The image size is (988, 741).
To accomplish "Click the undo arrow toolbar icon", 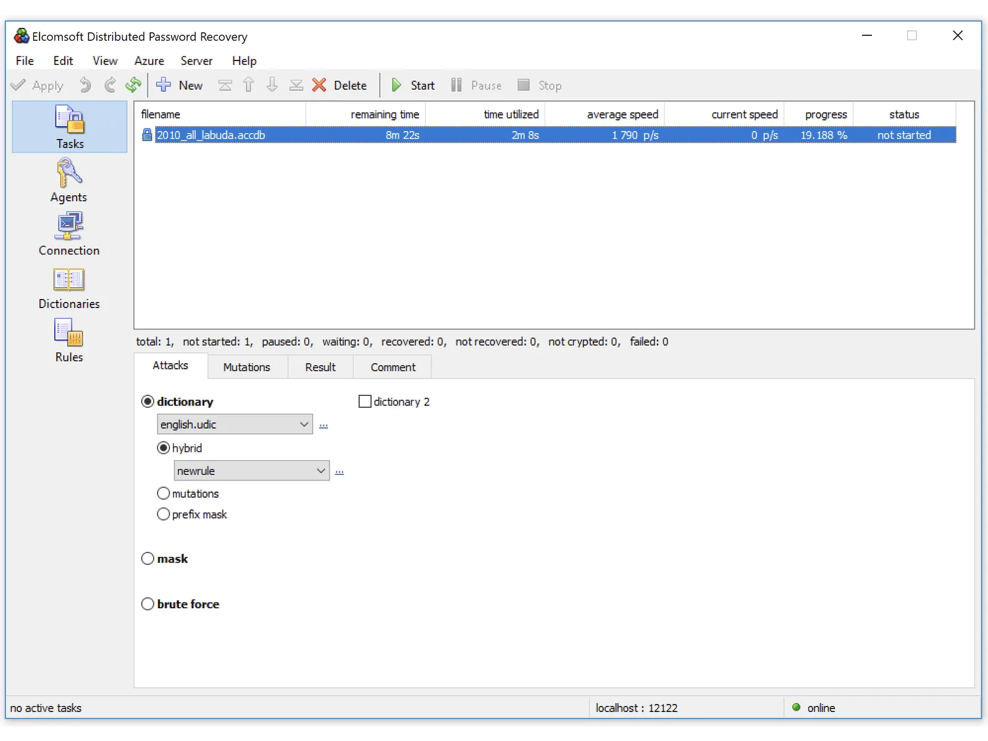I will coord(85,85).
